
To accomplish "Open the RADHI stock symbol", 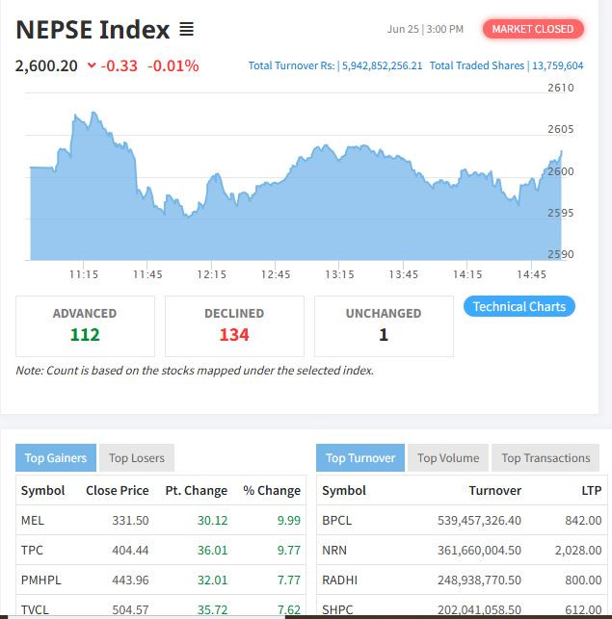I will (x=339, y=580).
